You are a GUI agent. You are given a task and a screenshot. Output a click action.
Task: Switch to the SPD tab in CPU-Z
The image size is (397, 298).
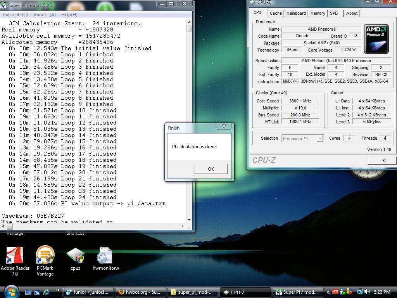click(334, 13)
